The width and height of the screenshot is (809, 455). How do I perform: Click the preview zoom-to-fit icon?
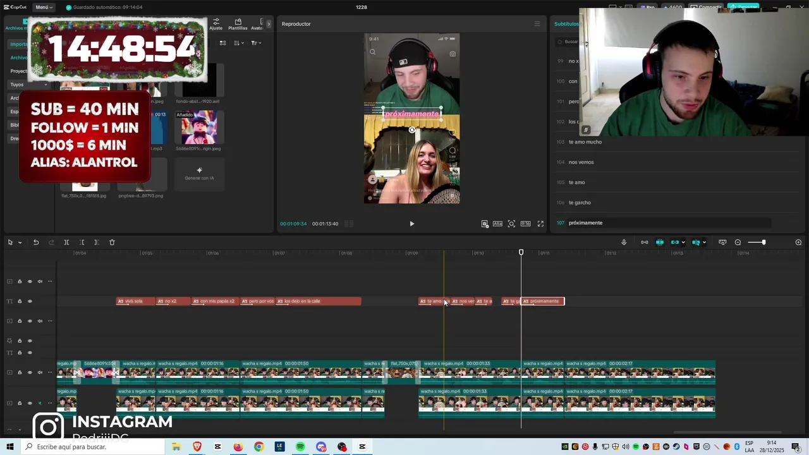(x=511, y=224)
